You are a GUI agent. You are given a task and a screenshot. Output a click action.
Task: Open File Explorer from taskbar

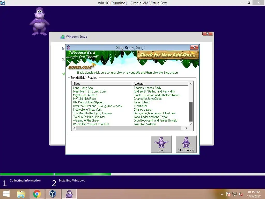21,194
